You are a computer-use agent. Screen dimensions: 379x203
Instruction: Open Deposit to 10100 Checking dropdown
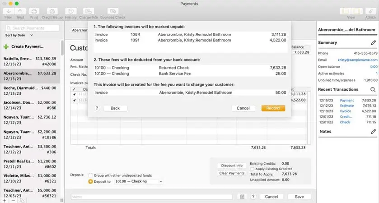138,181
